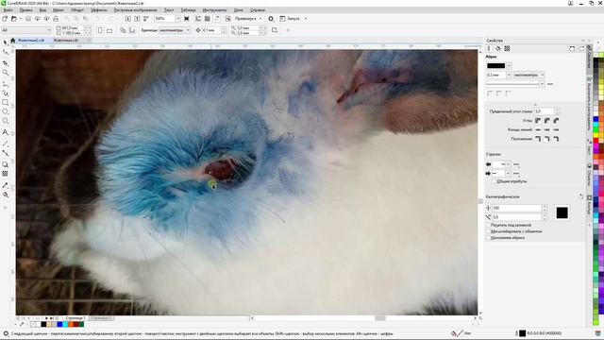Select the Interactive Fill tool

tap(5, 195)
